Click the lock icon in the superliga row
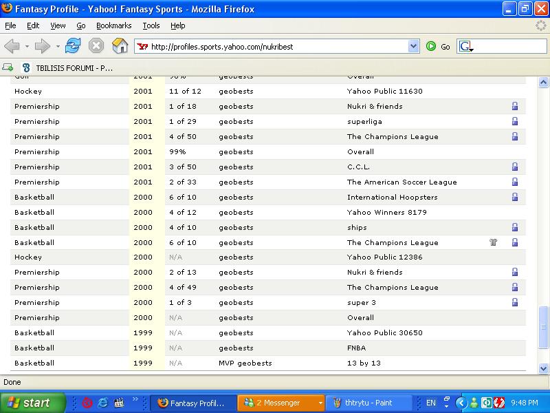Viewport: 550px width, 413px height. (514, 121)
